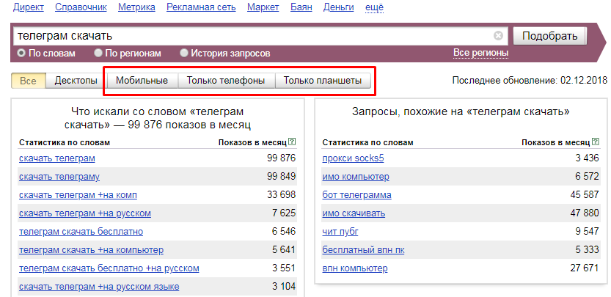Open the Все регионы region selector

tap(481, 53)
